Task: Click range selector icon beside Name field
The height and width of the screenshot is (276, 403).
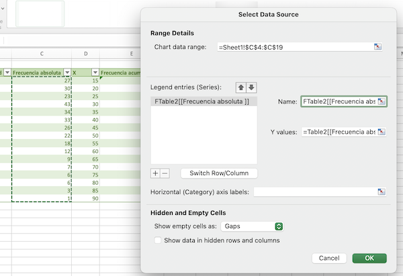Action: pos(382,101)
